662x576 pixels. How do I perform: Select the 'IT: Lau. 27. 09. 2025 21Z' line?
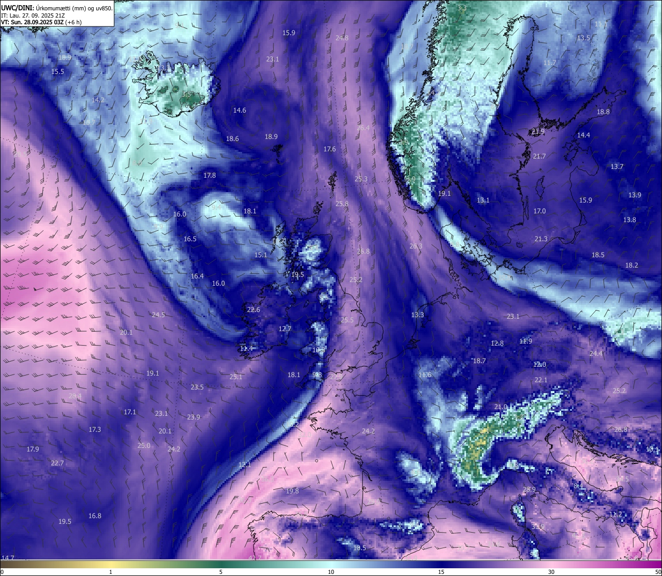(x=32, y=15)
